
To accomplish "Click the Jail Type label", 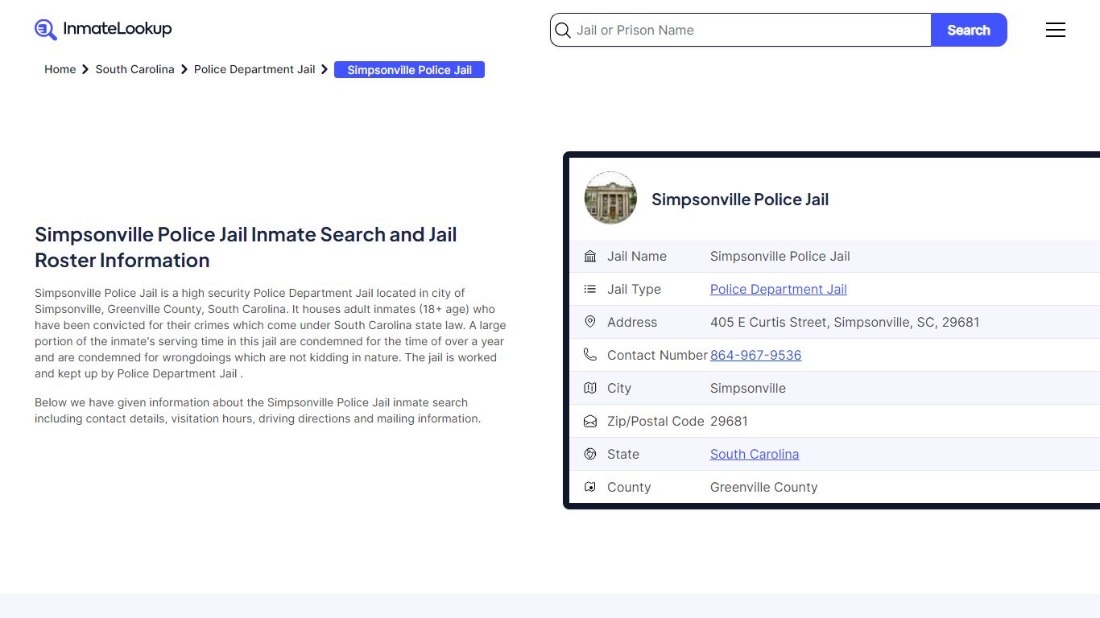I will point(634,289).
